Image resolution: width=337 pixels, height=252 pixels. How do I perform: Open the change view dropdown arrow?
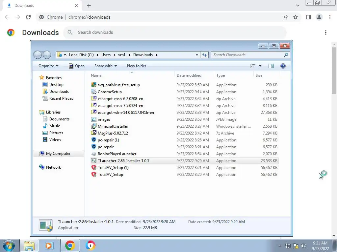tap(260, 66)
